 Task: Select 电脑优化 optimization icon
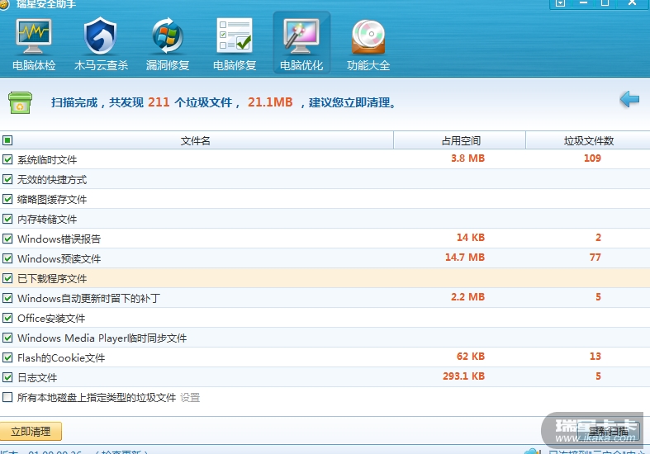[x=301, y=45]
